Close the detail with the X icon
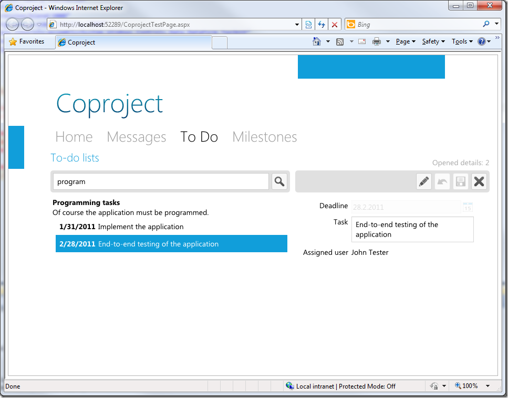 coord(479,181)
